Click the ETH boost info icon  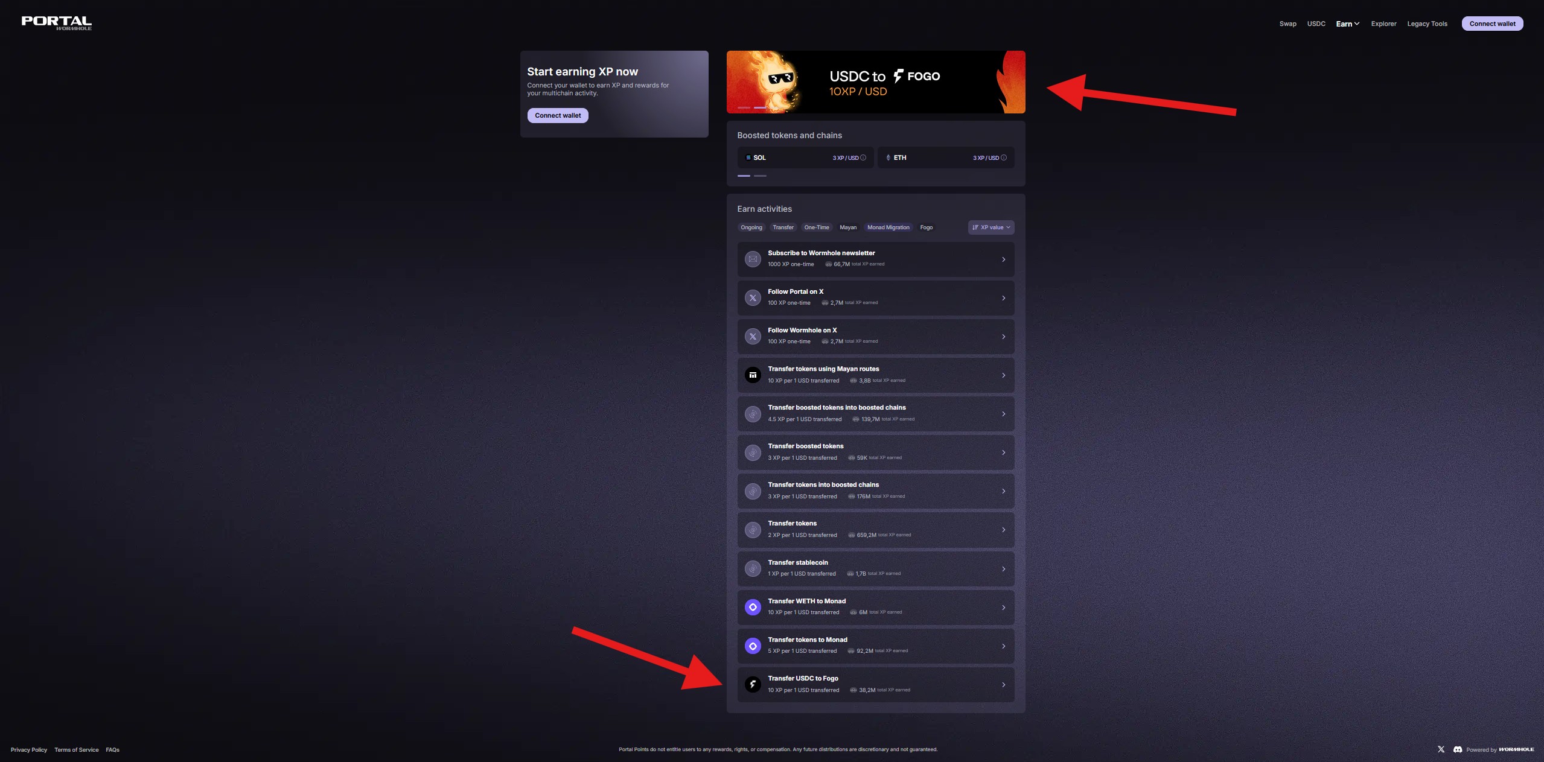click(x=1004, y=157)
